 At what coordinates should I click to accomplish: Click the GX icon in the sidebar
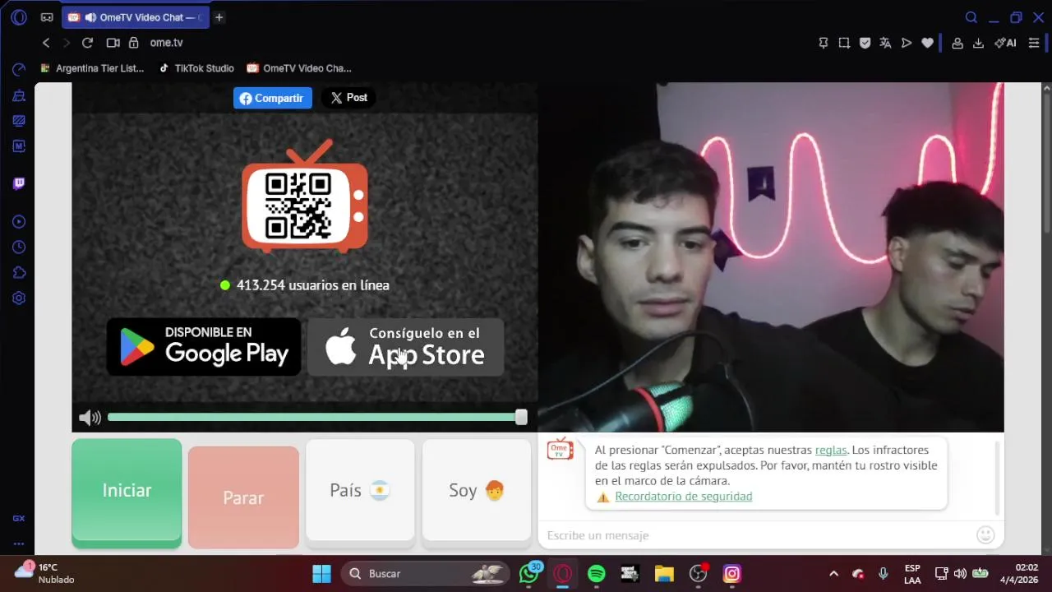pos(19,519)
